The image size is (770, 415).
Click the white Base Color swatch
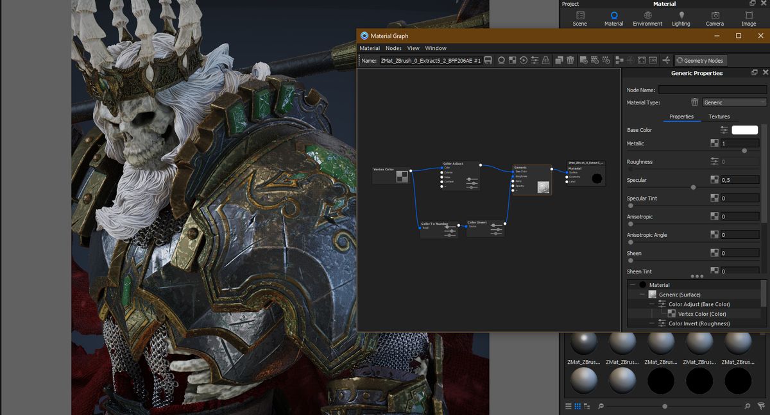point(744,129)
